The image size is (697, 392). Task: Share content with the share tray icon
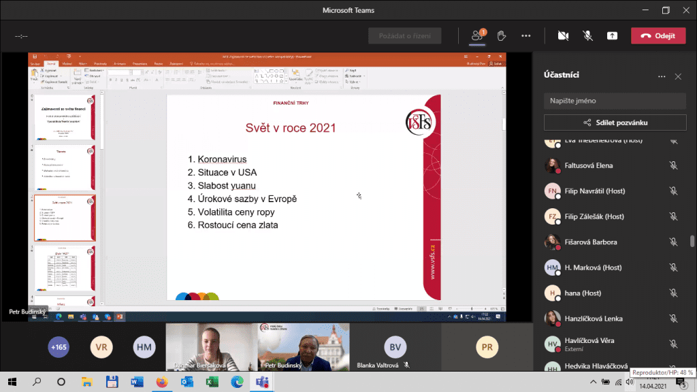click(x=612, y=35)
